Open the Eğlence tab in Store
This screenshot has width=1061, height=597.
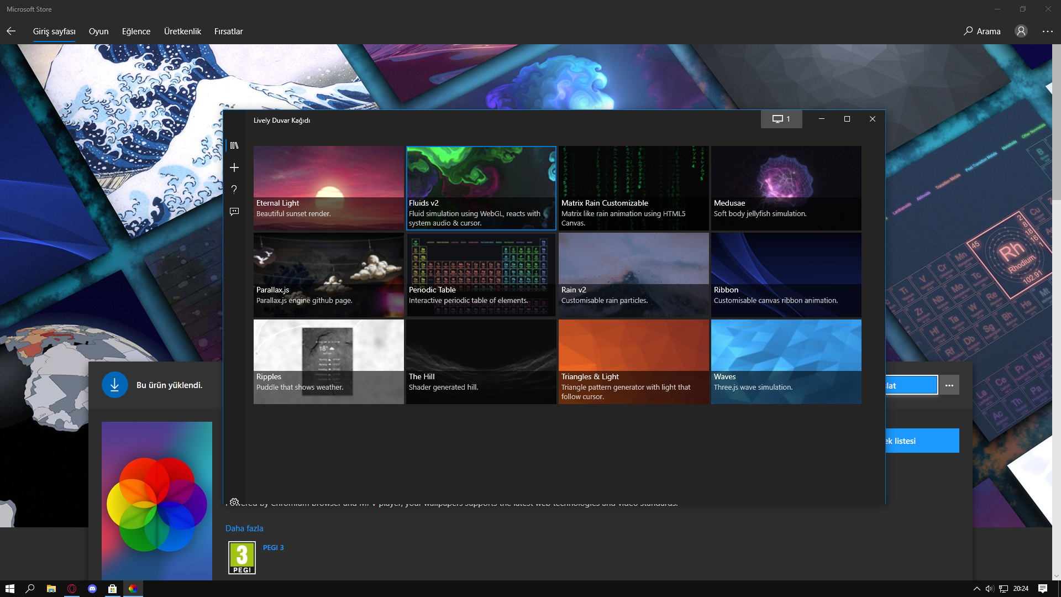click(x=136, y=32)
